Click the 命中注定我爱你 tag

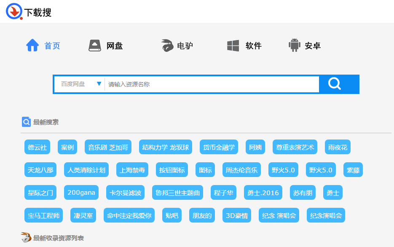(129, 215)
